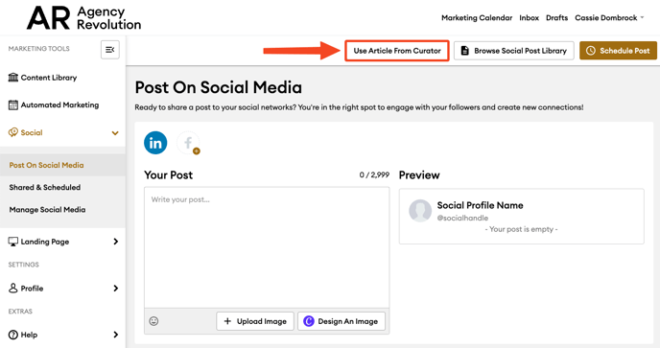Collapse the Social menu chevron
This screenshot has height=348, width=660.
pos(115,133)
